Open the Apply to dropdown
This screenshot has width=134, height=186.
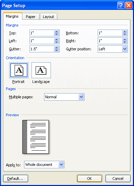pos(61,165)
